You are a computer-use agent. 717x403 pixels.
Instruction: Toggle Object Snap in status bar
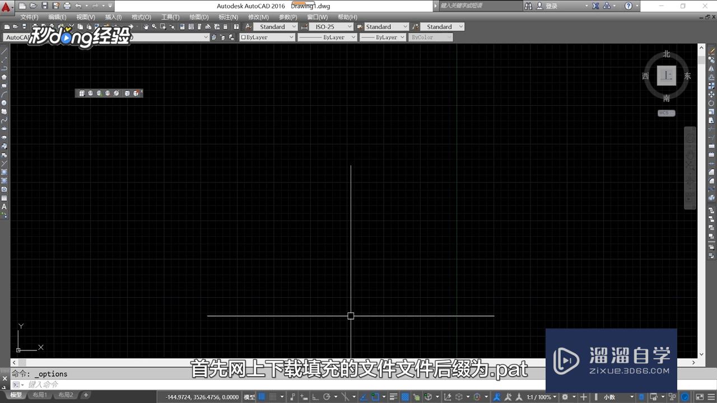376,397
